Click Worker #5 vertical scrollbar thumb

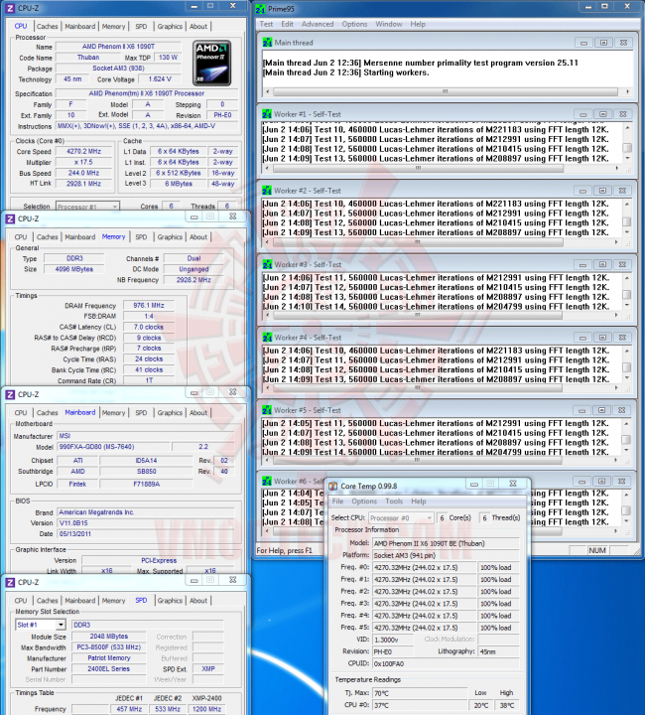(627, 439)
